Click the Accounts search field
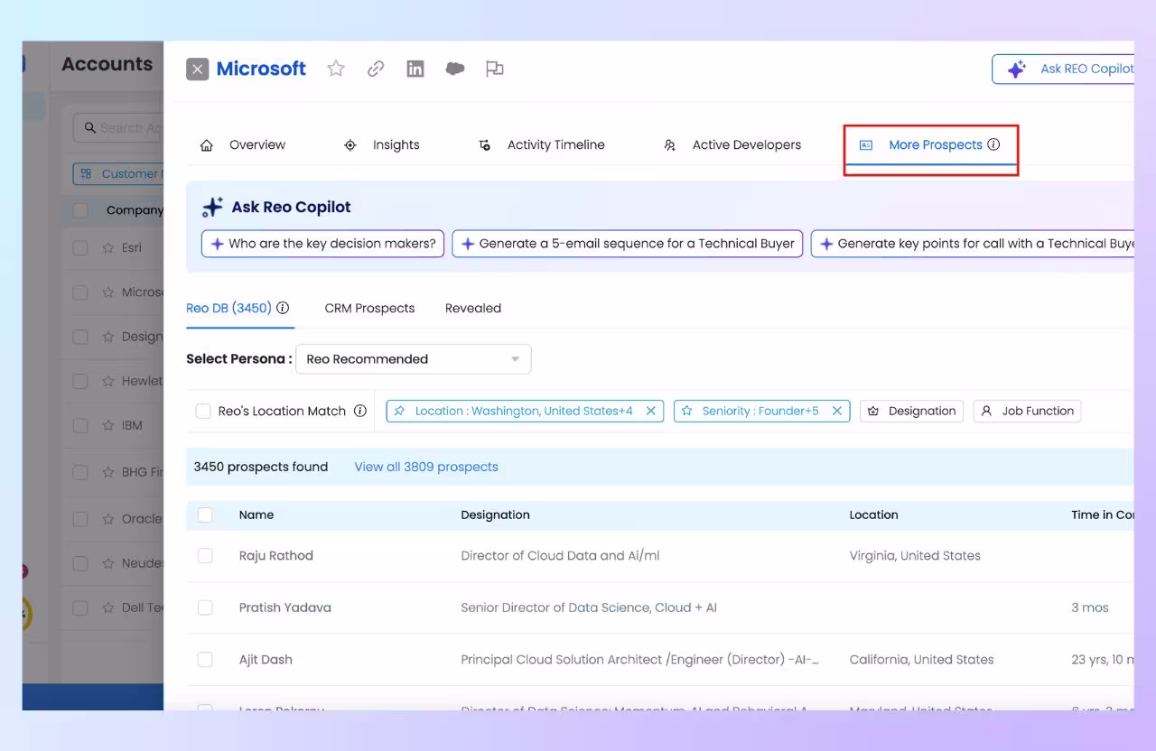 118,127
